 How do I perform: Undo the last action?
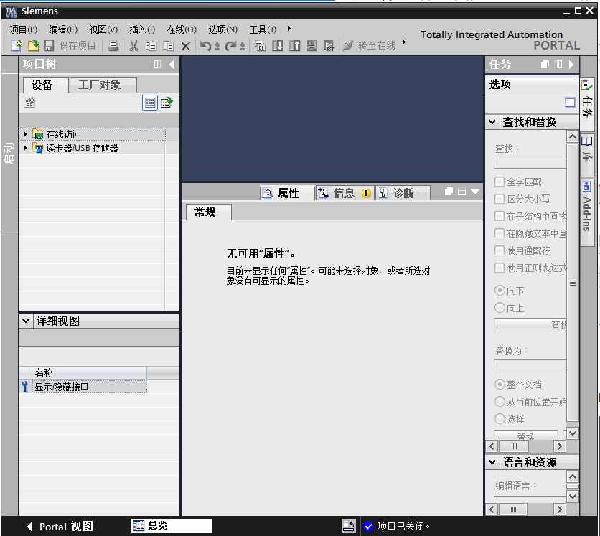point(207,45)
